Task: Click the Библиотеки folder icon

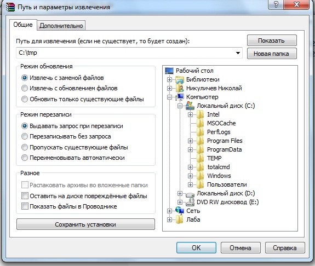Action: 180,80
